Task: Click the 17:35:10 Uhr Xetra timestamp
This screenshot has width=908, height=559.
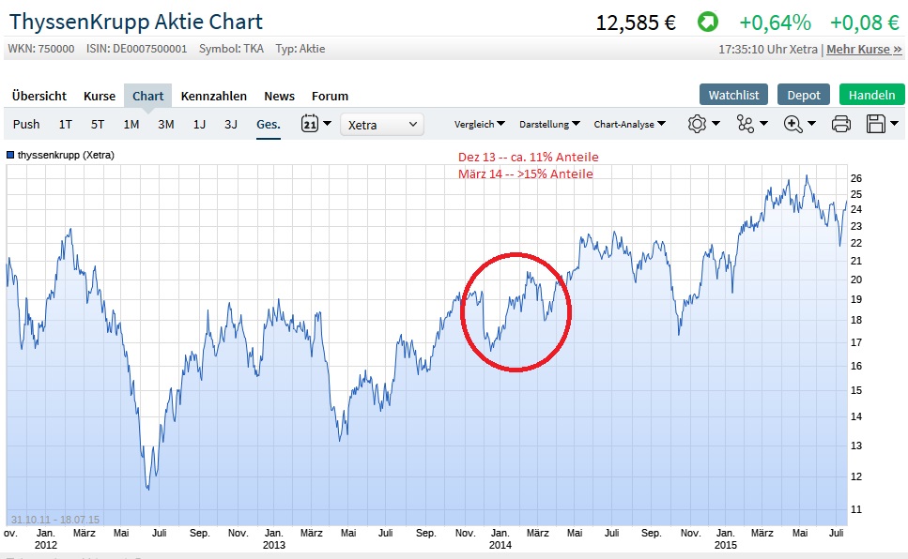Action: pos(768,49)
